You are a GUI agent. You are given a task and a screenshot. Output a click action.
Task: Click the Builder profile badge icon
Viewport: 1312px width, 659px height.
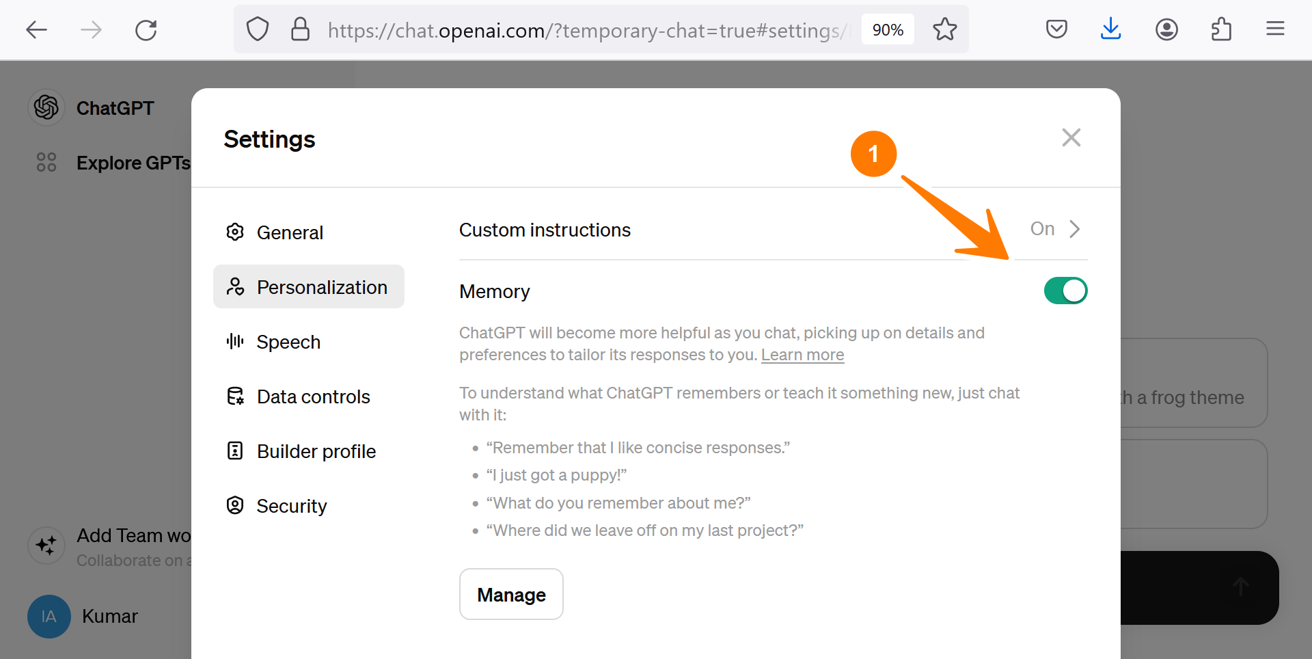click(x=235, y=450)
